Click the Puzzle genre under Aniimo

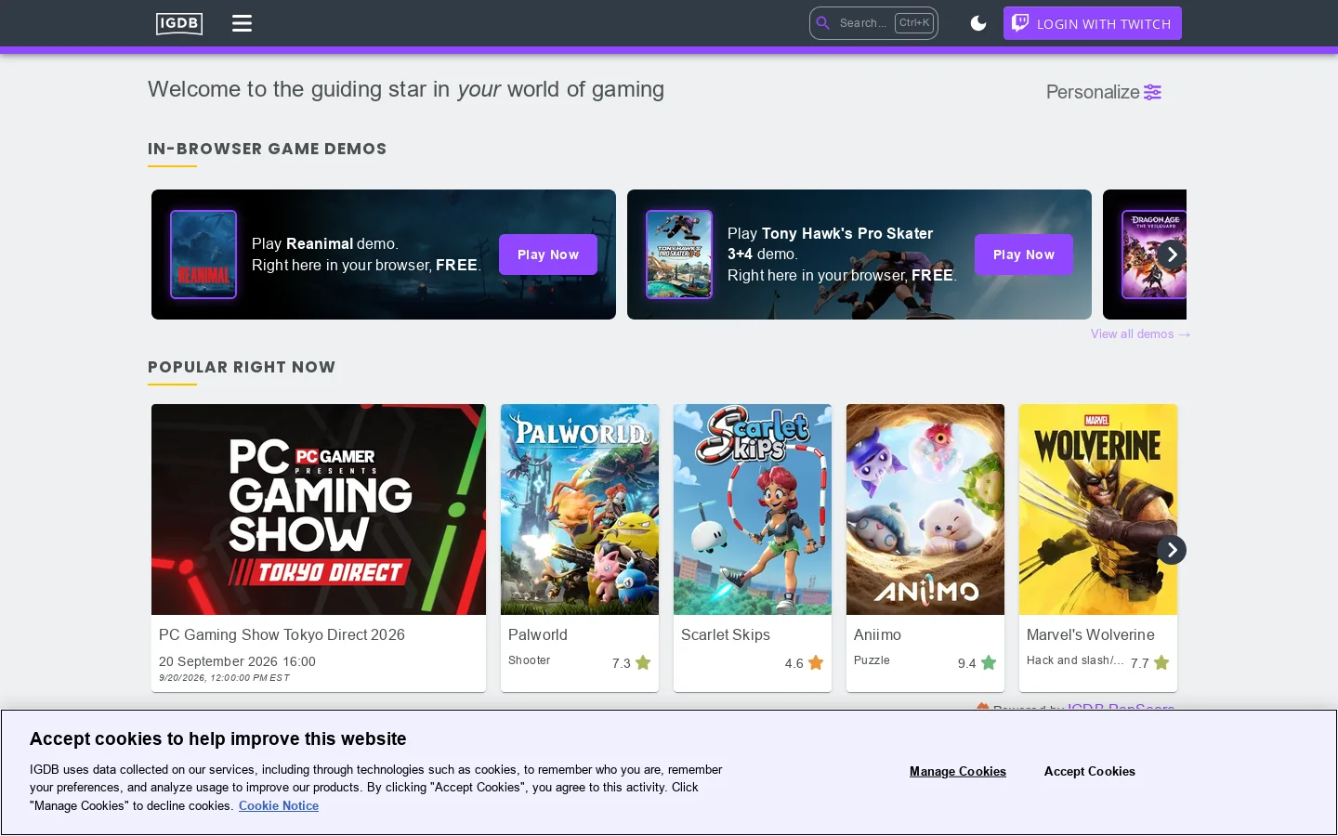click(x=872, y=660)
